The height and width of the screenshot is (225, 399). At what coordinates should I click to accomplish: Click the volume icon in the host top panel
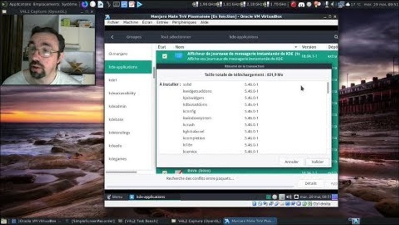tap(334, 4)
